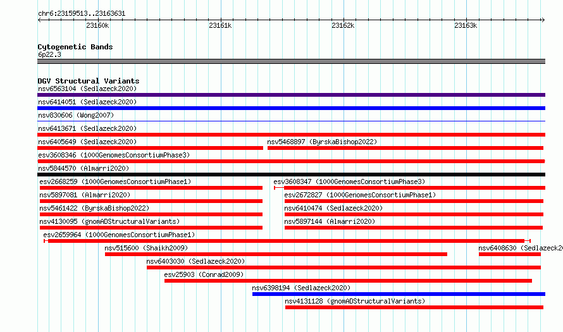Image resolution: width=563 pixels, height=332 pixels.
Task: Click the red esv2668259 variant bar
Action: click(x=151, y=188)
